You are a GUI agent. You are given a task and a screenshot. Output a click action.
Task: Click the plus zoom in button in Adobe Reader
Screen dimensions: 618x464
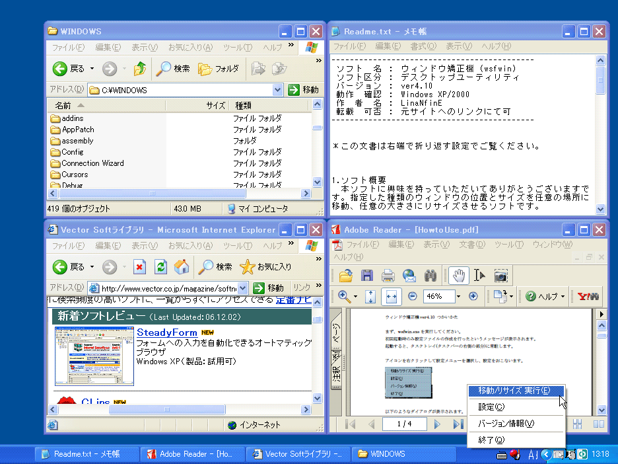(x=473, y=296)
